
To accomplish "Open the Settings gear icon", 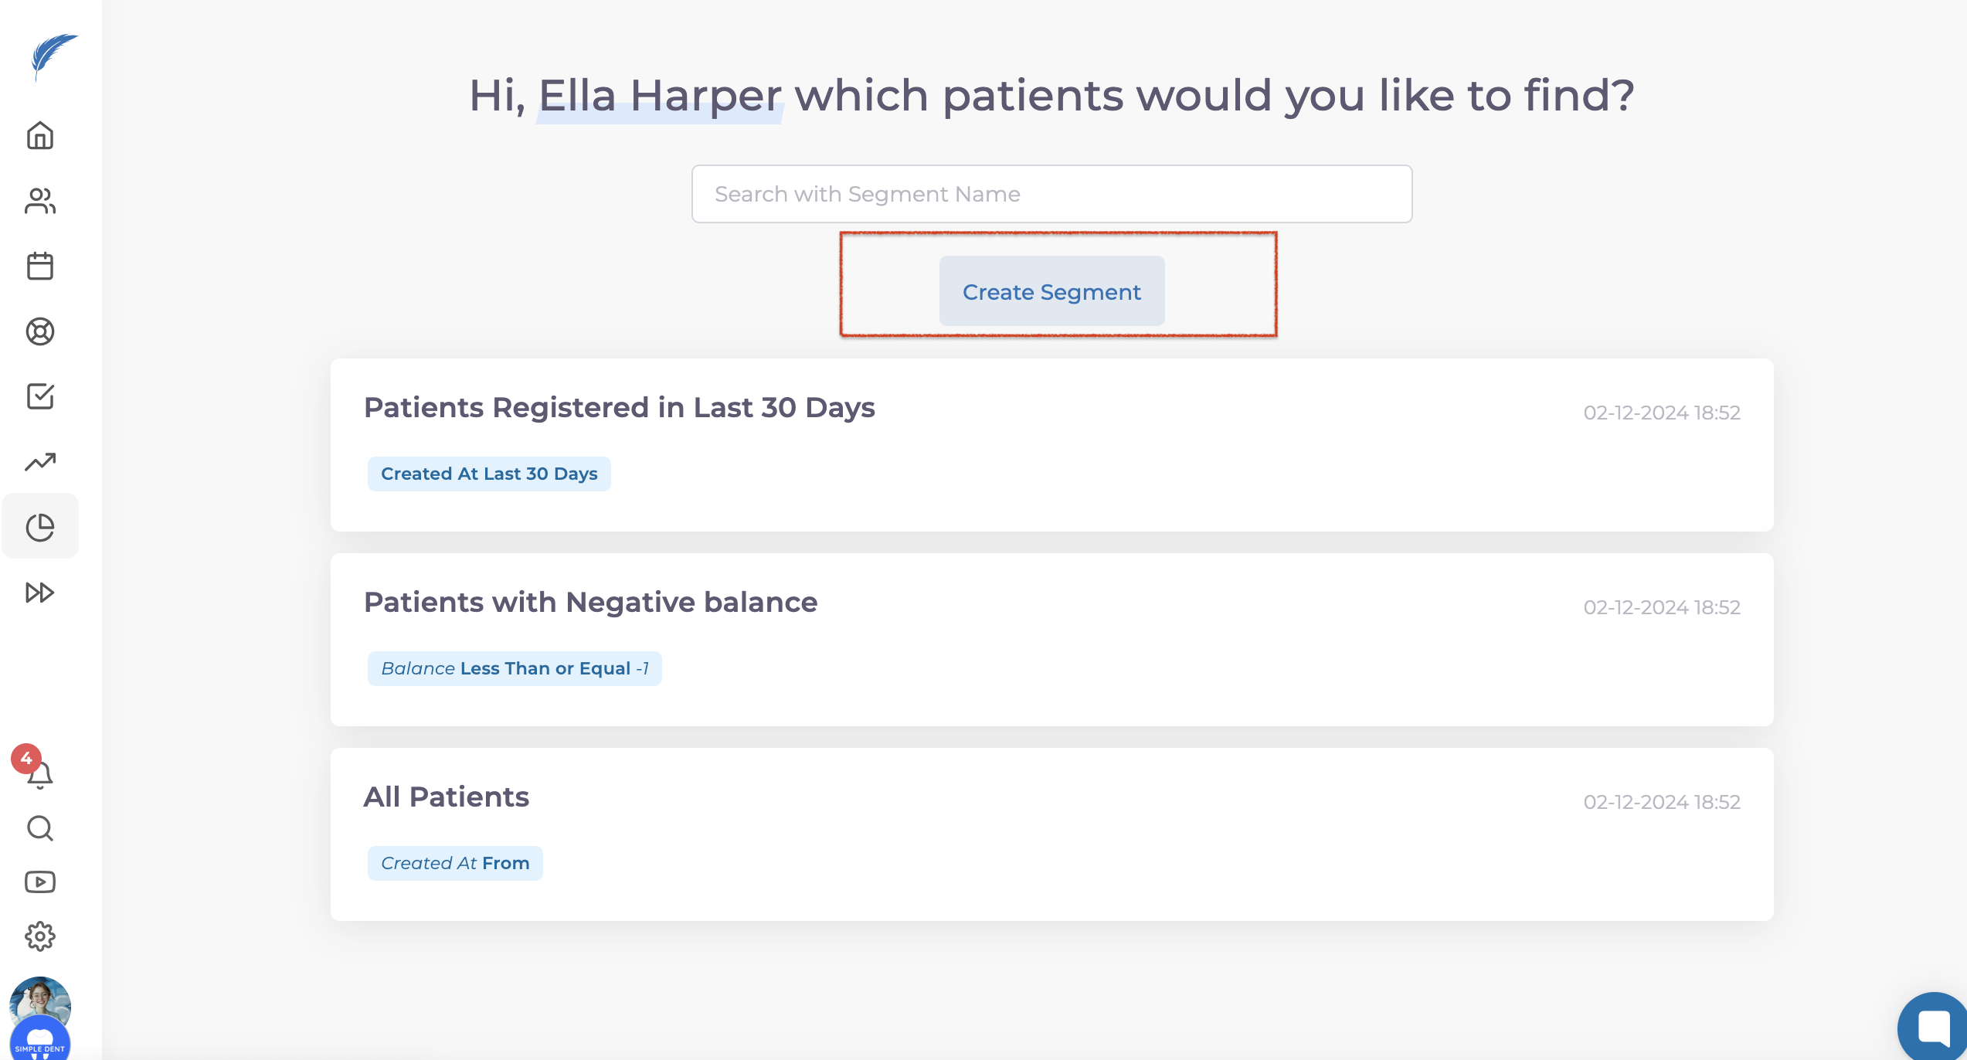I will 40,936.
